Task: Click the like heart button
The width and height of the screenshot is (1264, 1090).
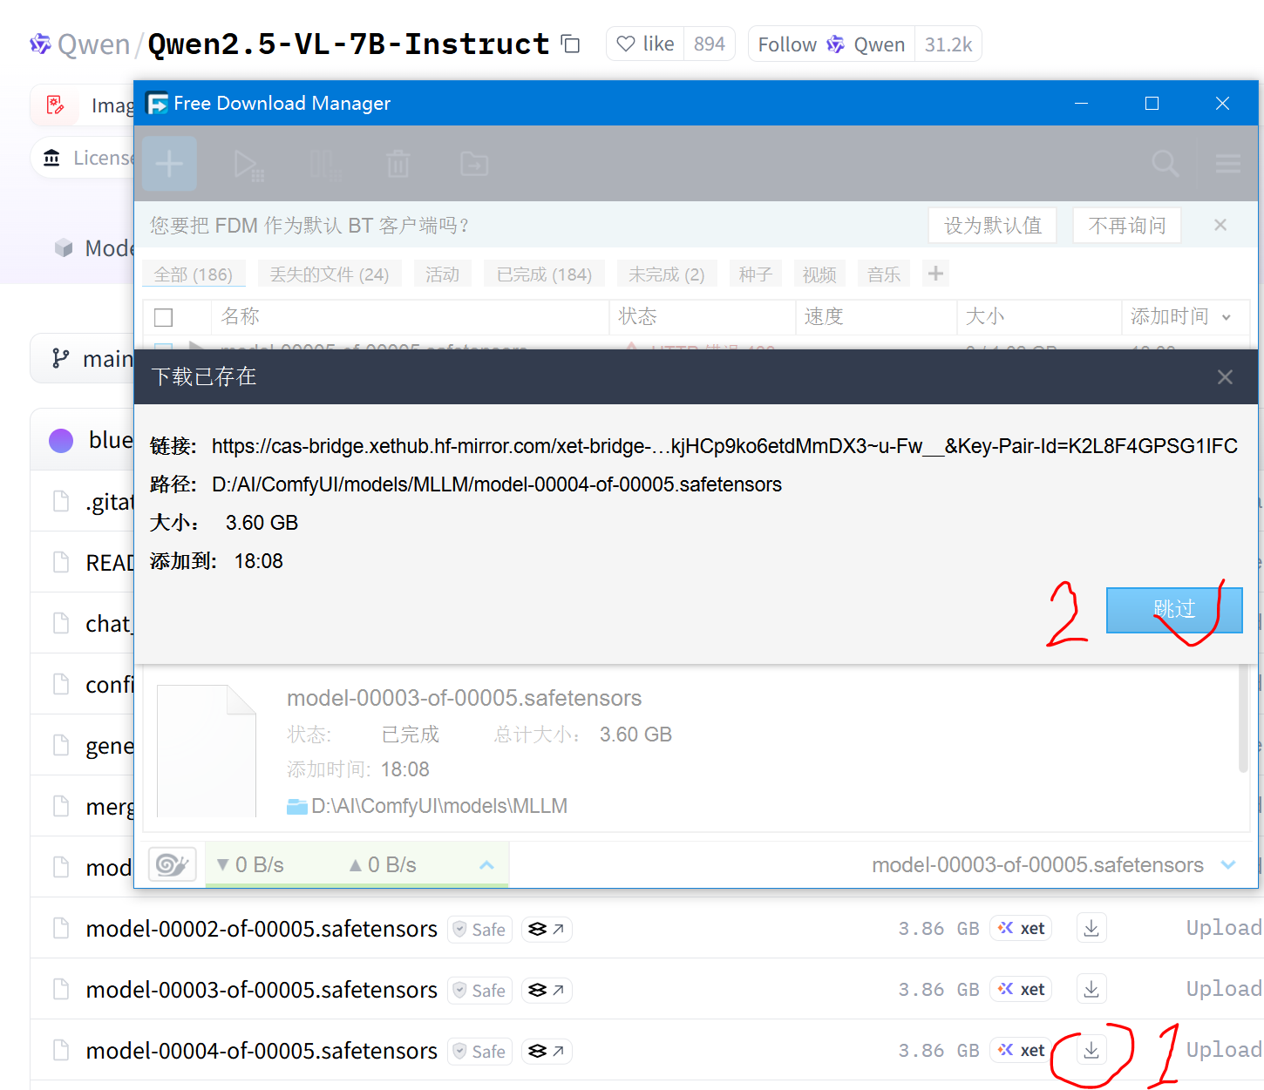Action: pos(645,44)
